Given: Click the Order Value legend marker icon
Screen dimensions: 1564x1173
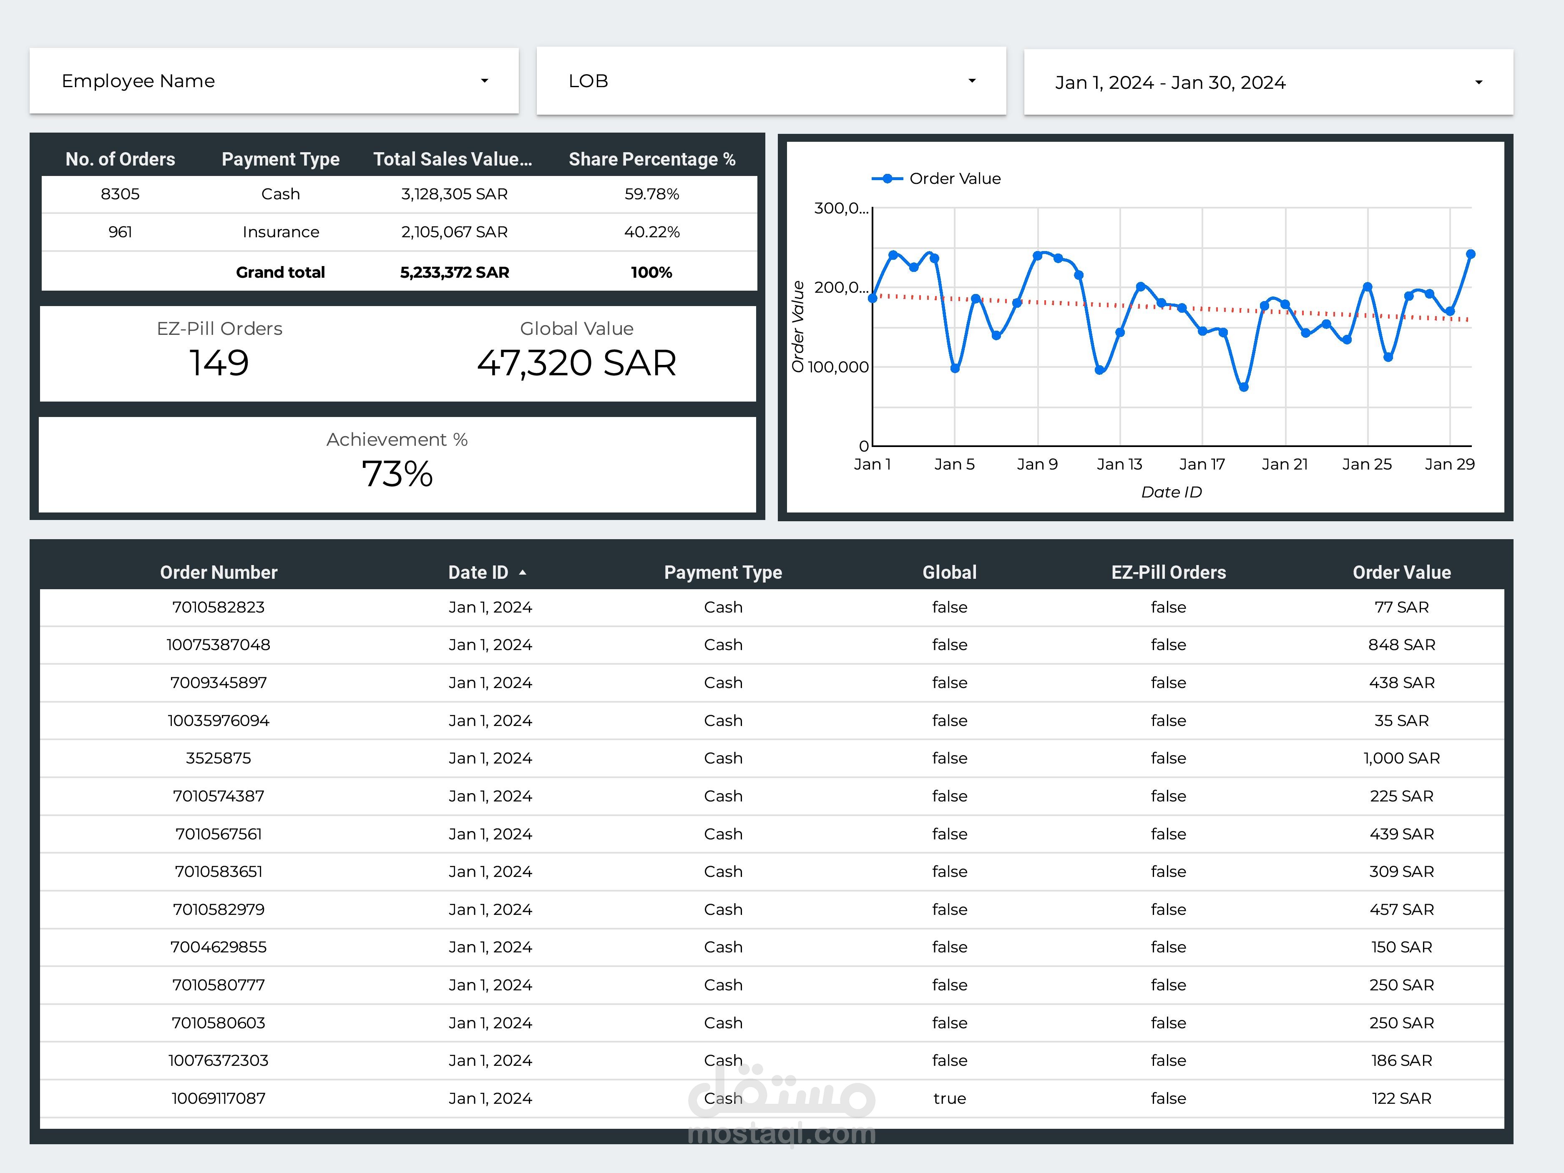Looking at the screenshot, I should (x=888, y=179).
